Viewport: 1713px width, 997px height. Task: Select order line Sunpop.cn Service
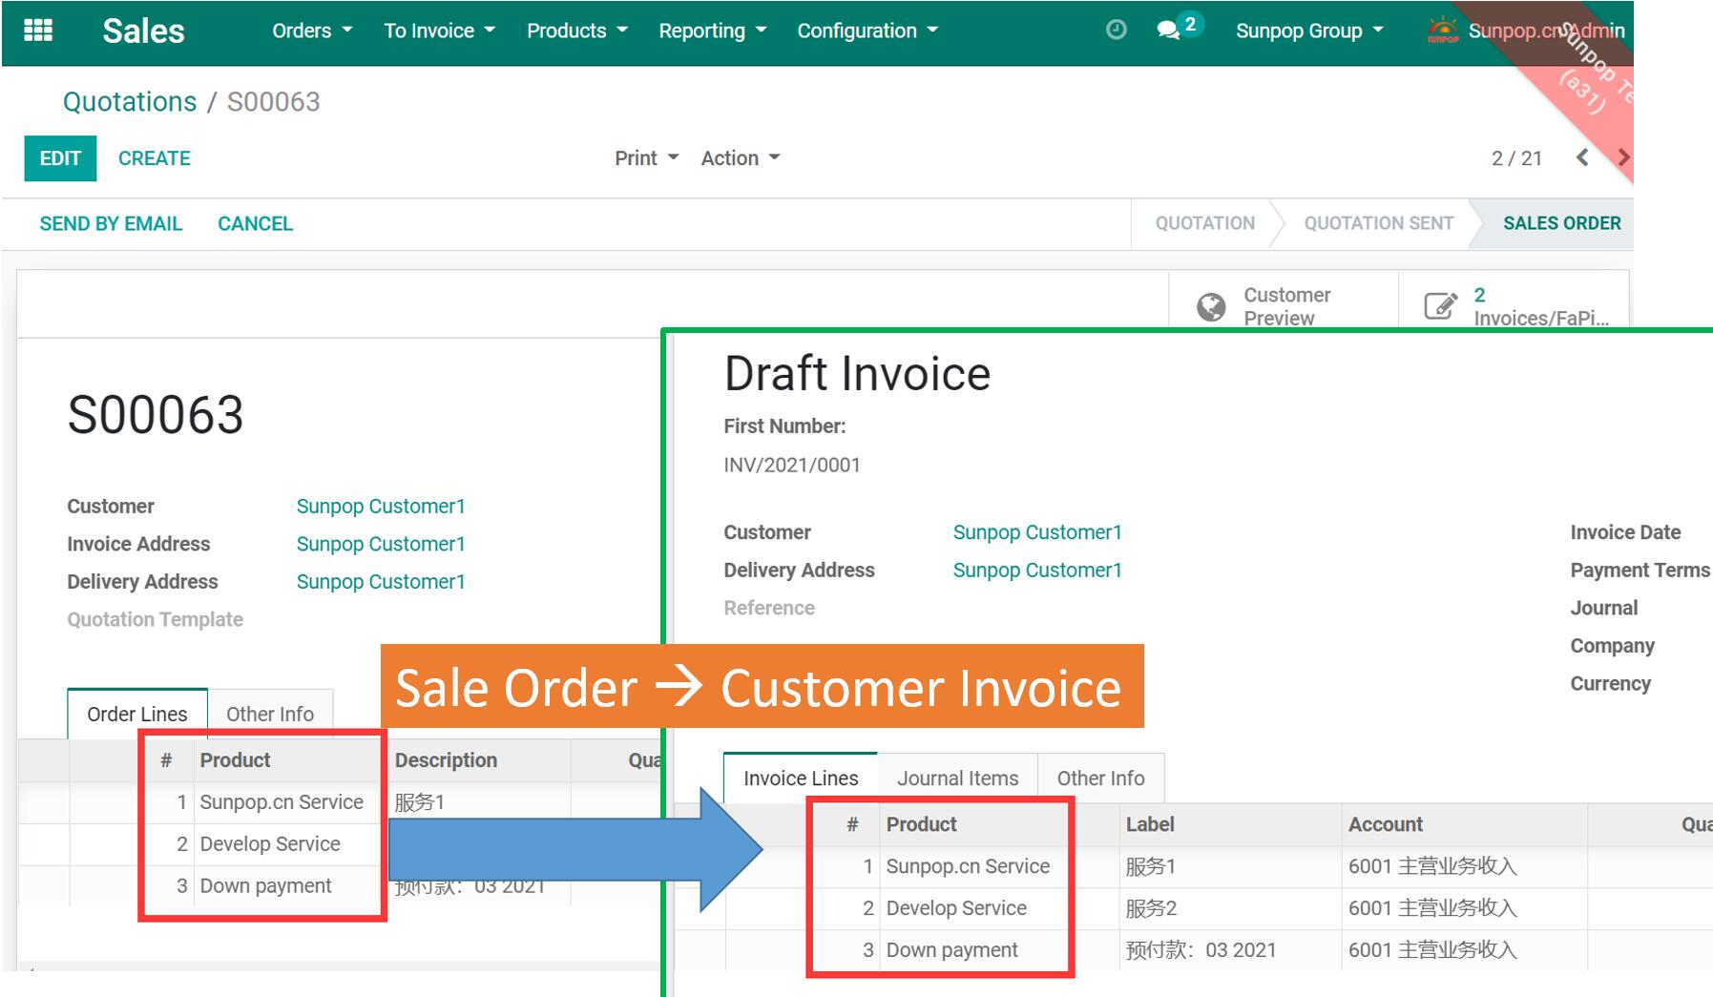tap(282, 802)
